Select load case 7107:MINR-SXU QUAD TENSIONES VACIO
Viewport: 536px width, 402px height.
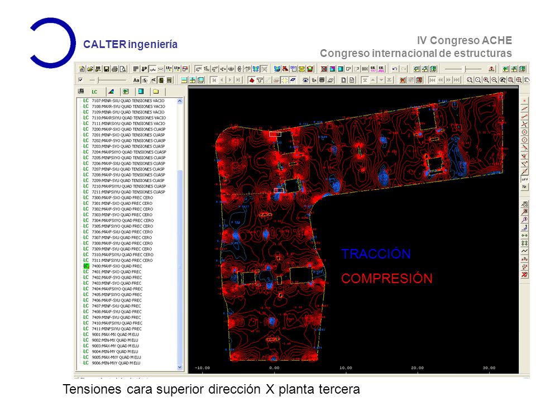point(124,101)
